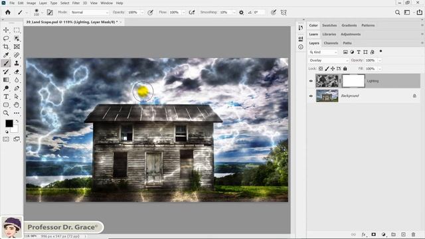The width and height of the screenshot is (425, 239).
Task: Select the Type tool
Action: click(x=6, y=96)
